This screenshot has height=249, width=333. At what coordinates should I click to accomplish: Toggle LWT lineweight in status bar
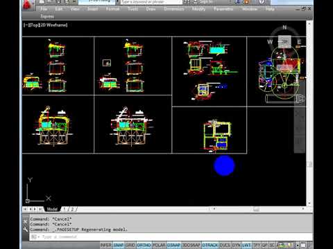pos(246,245)
